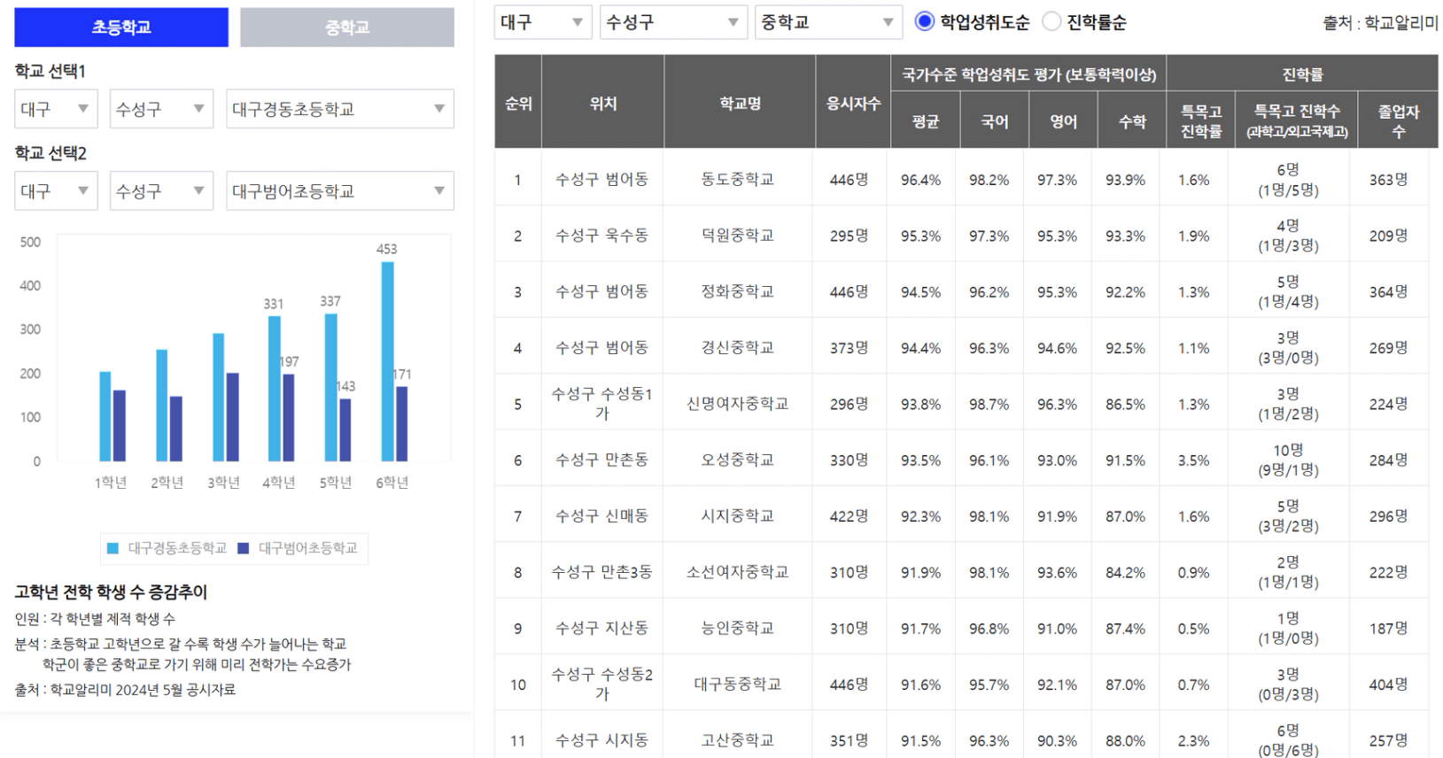Toggle 대구경동초등학교 legend color swatch
Screen dimensions: 1443x758
112,548
